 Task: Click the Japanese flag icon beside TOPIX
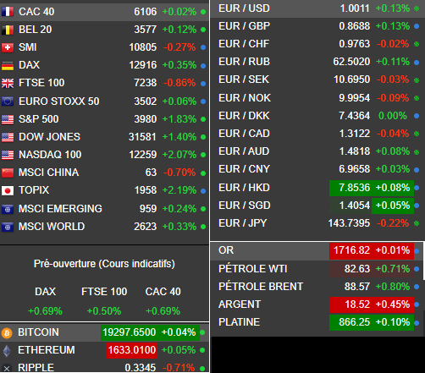tap(8, 190)
